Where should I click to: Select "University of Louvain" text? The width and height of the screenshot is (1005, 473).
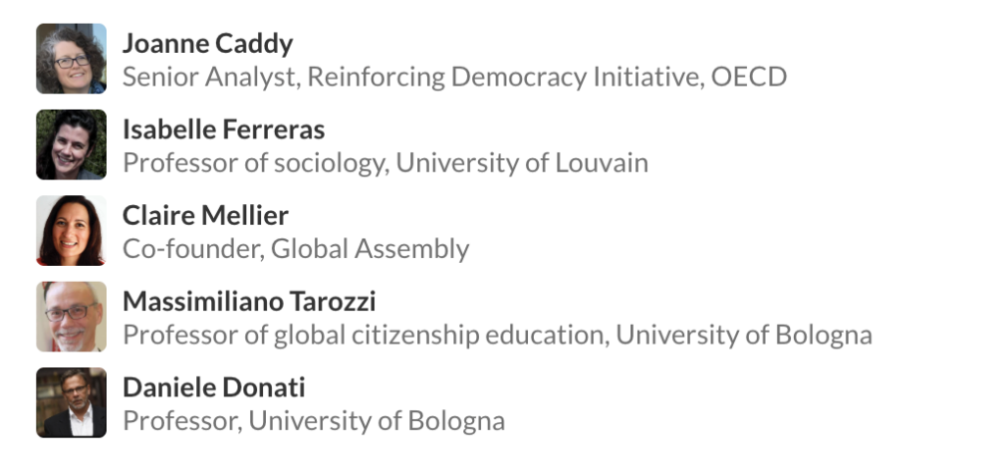pyautogui.click(x=521, y=163)
